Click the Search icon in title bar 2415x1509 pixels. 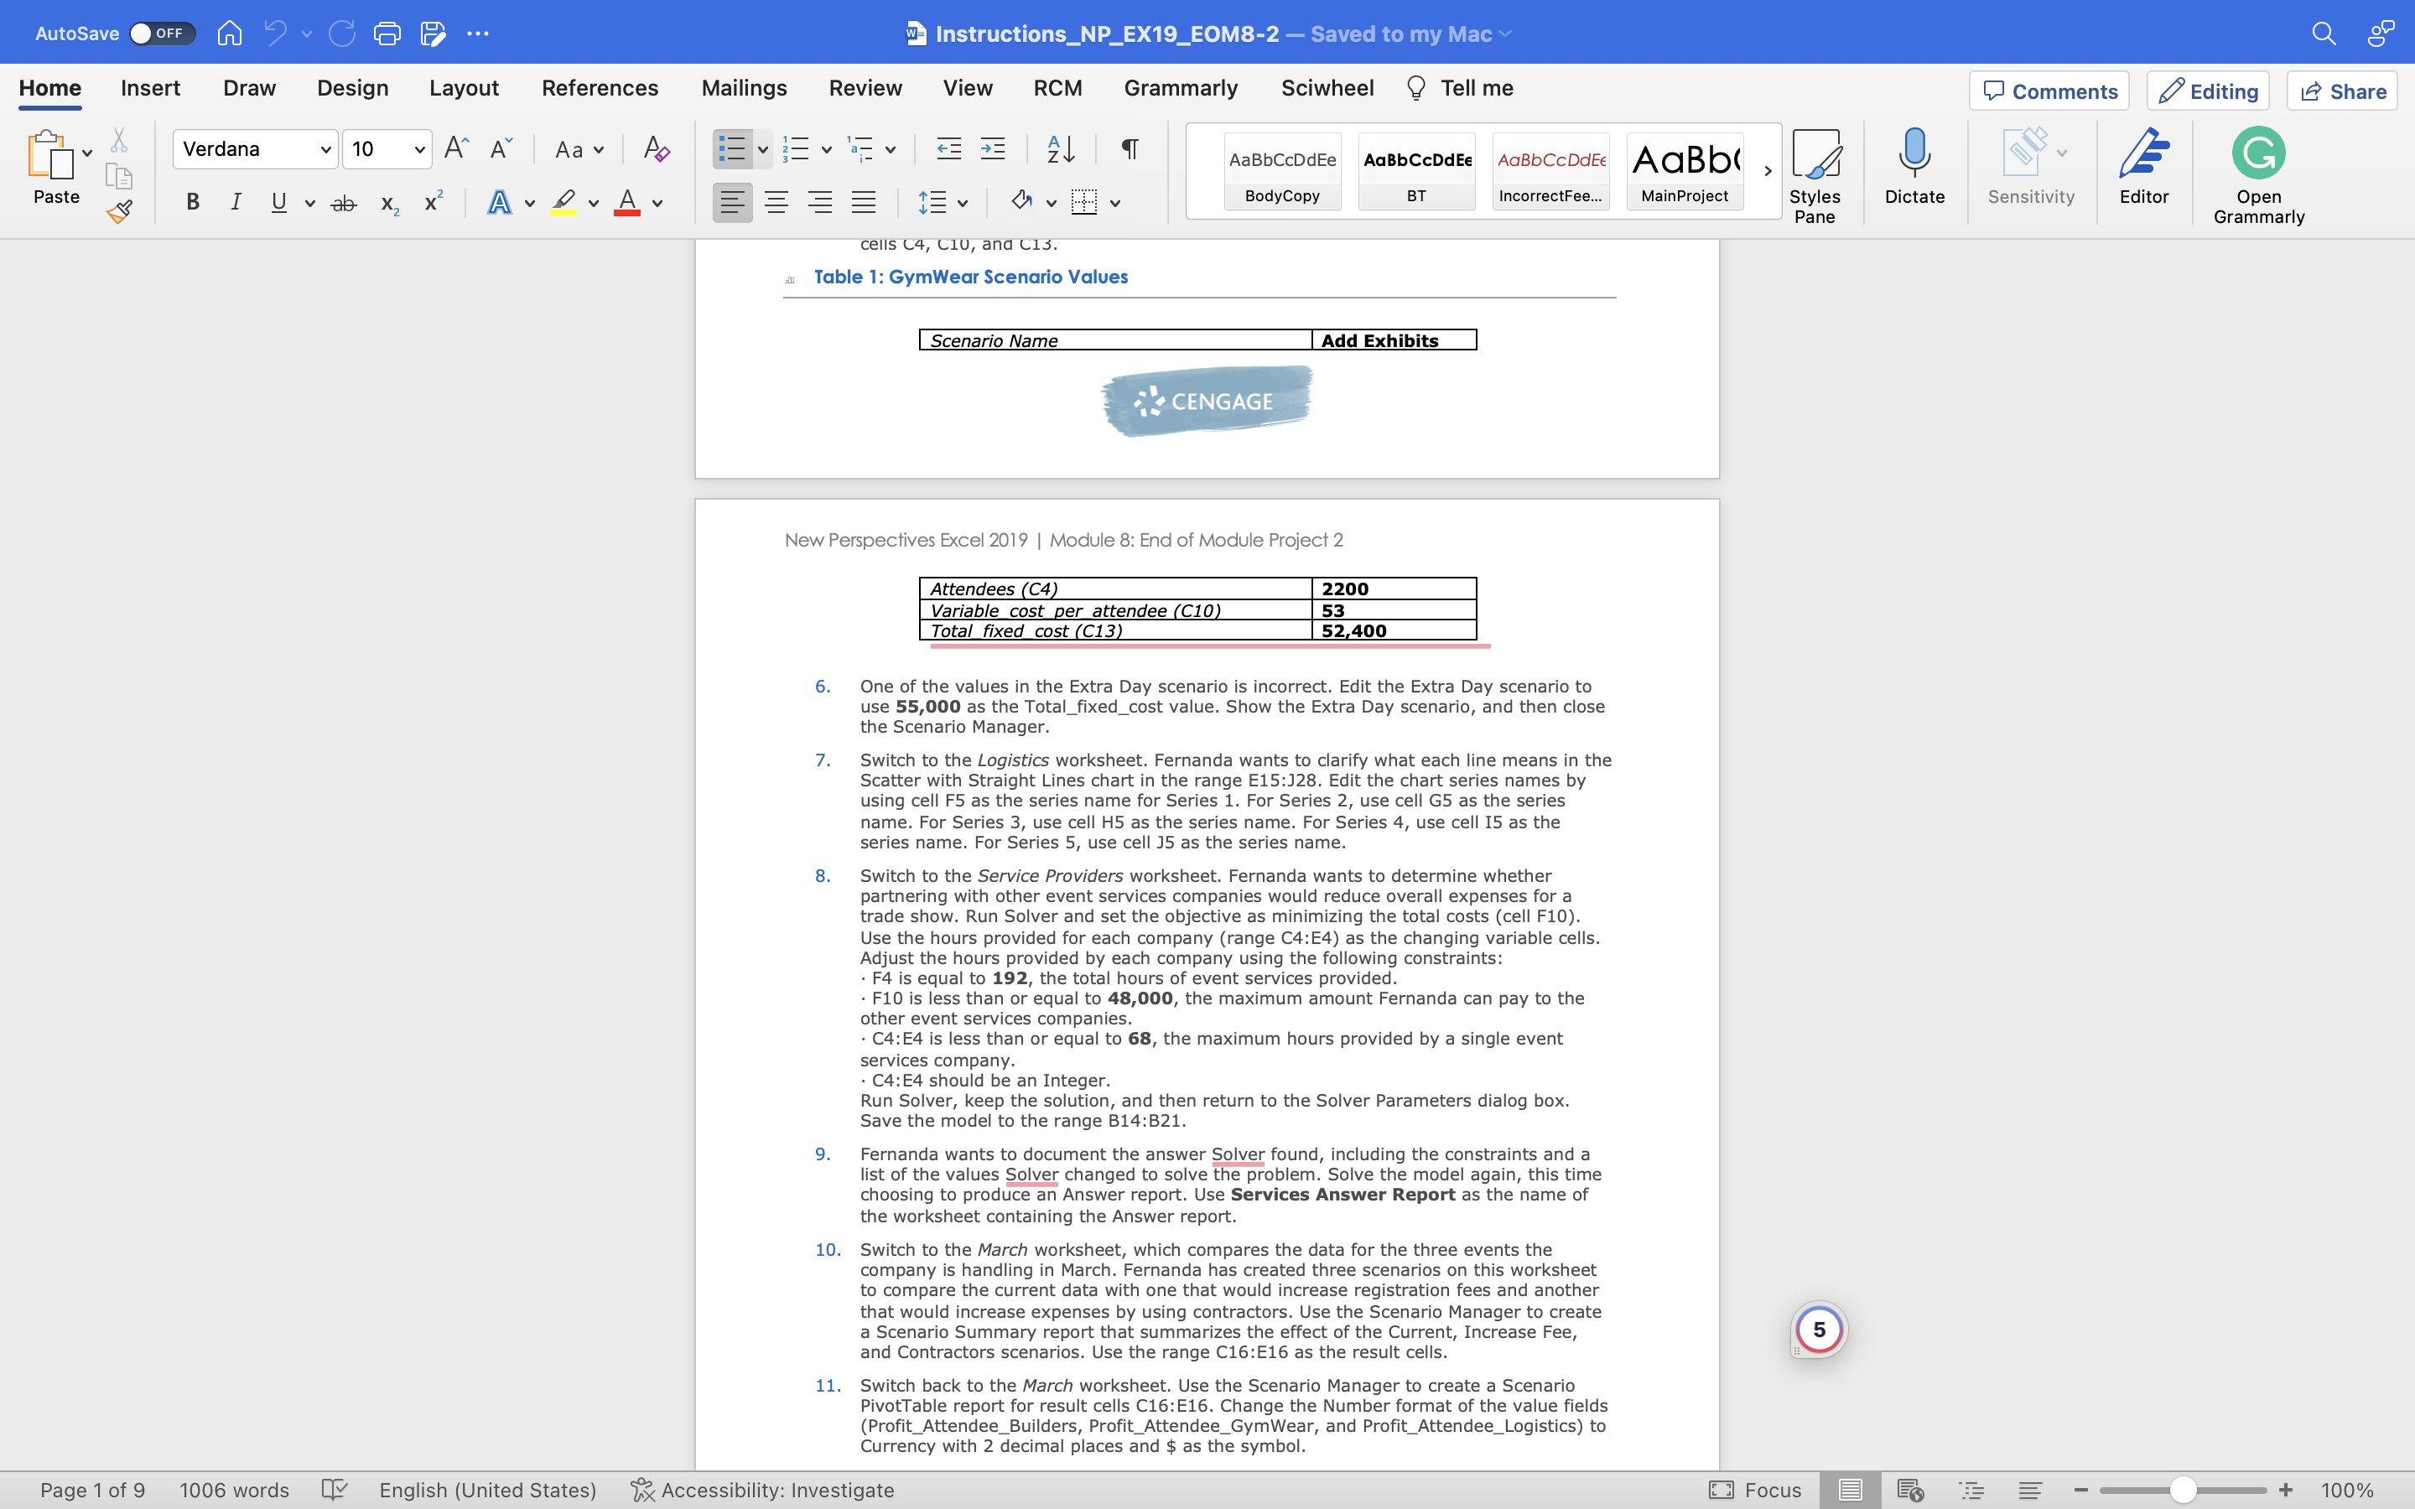click(x=2322, y=33)
